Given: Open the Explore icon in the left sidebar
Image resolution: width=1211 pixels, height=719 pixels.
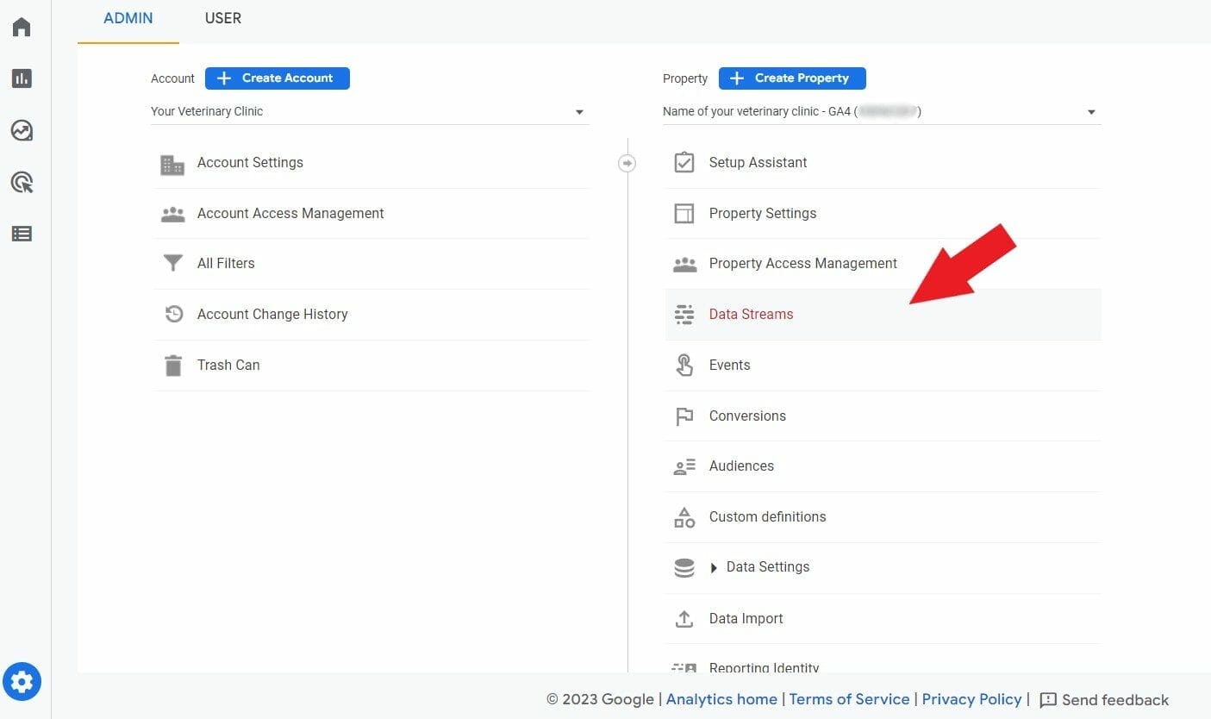Looking at the screenshot, I should coord(22,130).
